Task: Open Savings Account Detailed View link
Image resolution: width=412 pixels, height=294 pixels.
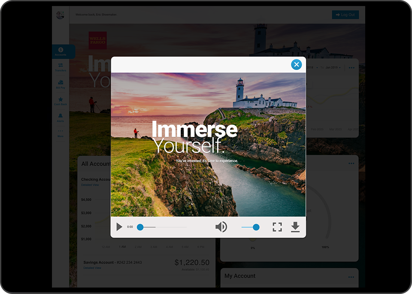Action: tap(92, 268)
